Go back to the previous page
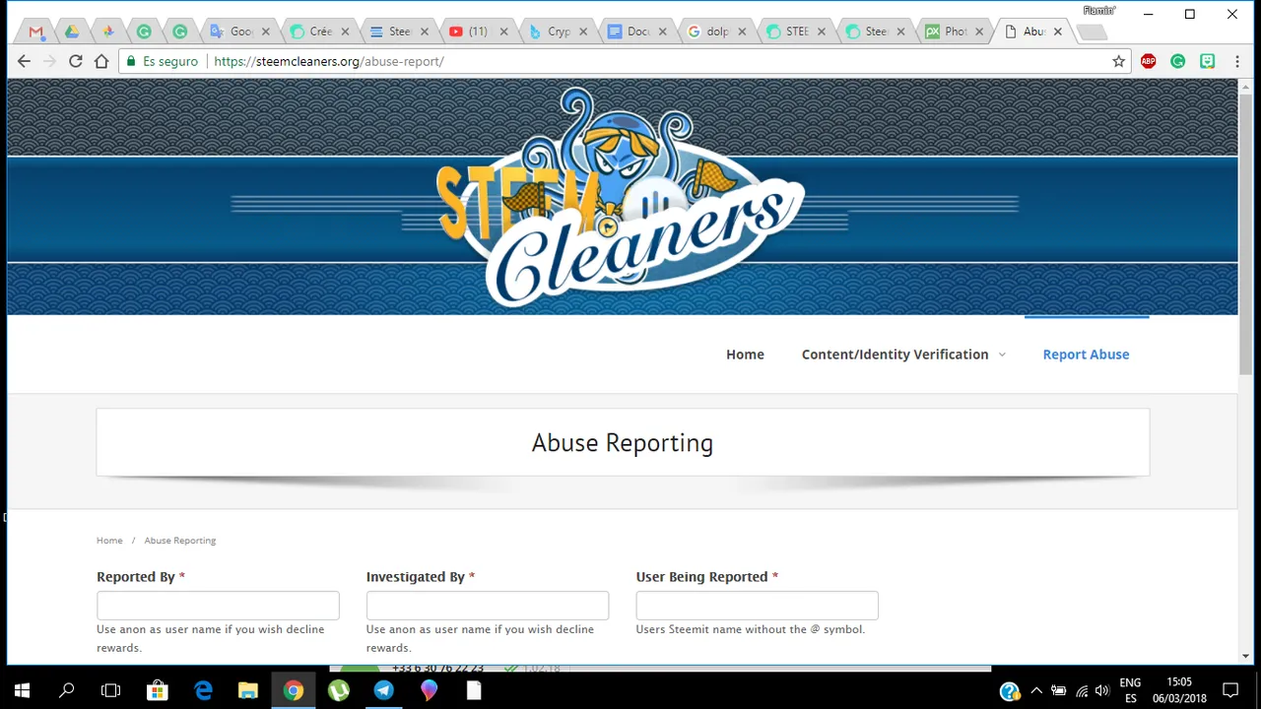 pos(24,61)
